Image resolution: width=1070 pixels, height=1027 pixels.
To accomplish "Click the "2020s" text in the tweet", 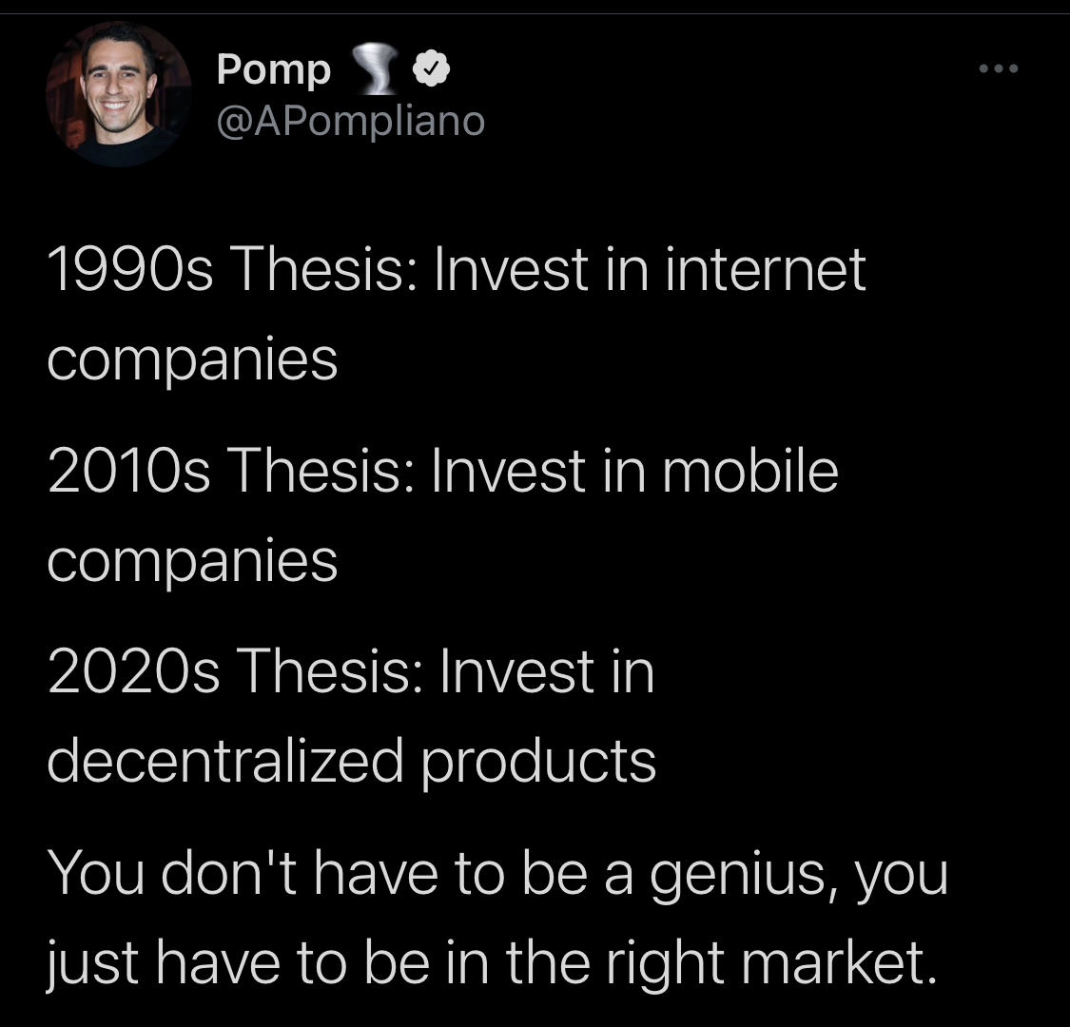I will tap(134, 672).
